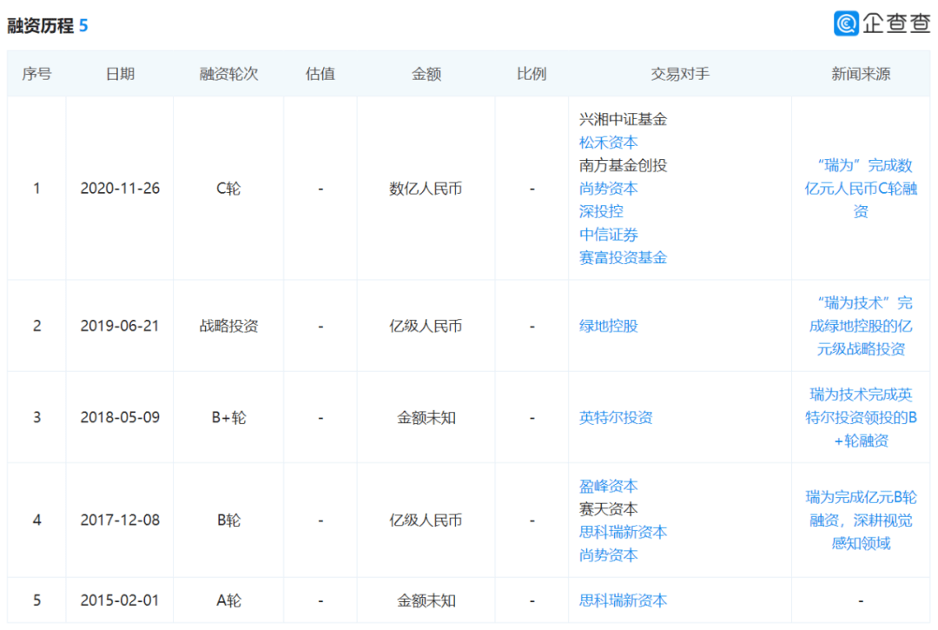Click the C轮 round cell

point(228,189)
